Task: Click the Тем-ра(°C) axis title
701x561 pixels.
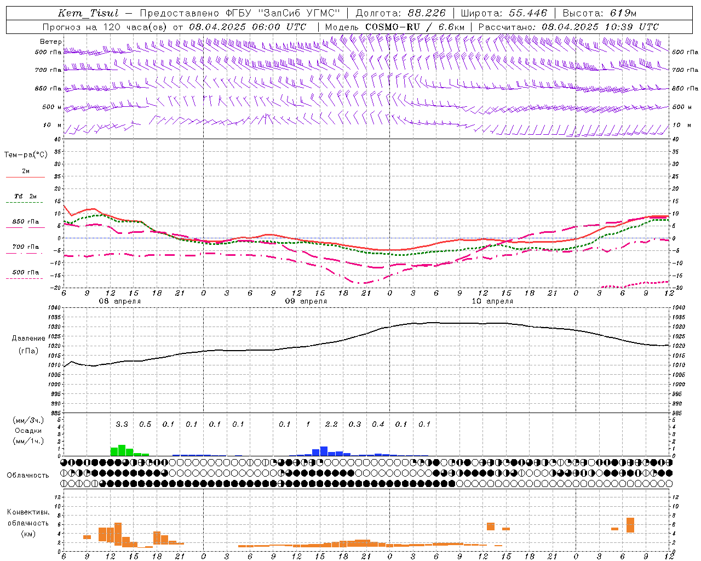Action: tap(26, 155)
